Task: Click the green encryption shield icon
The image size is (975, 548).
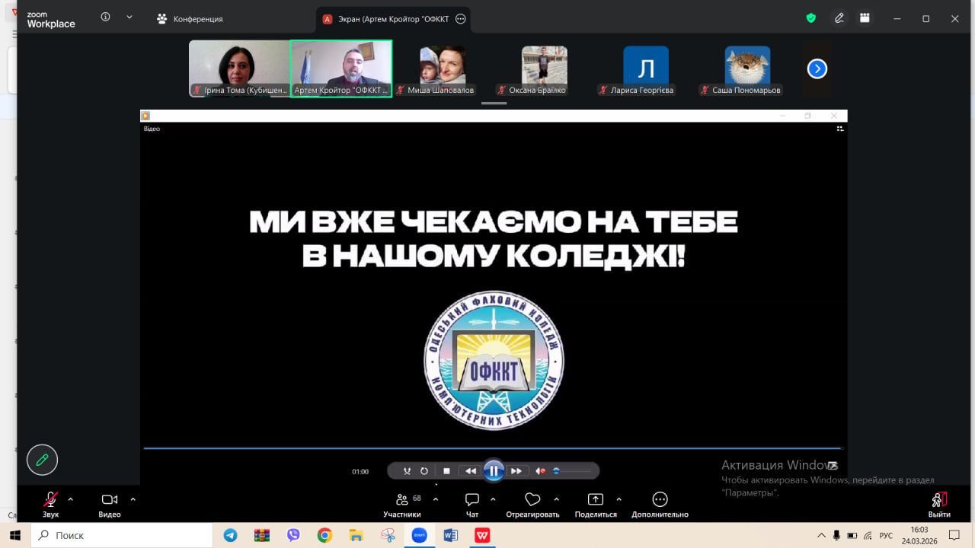Action: (811, 18)
